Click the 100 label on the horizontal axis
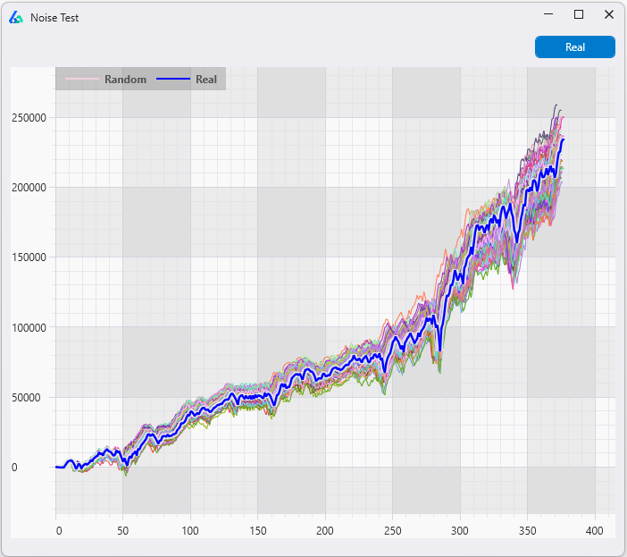The height and width of the screenshot is (557, 627). [190, 530]
